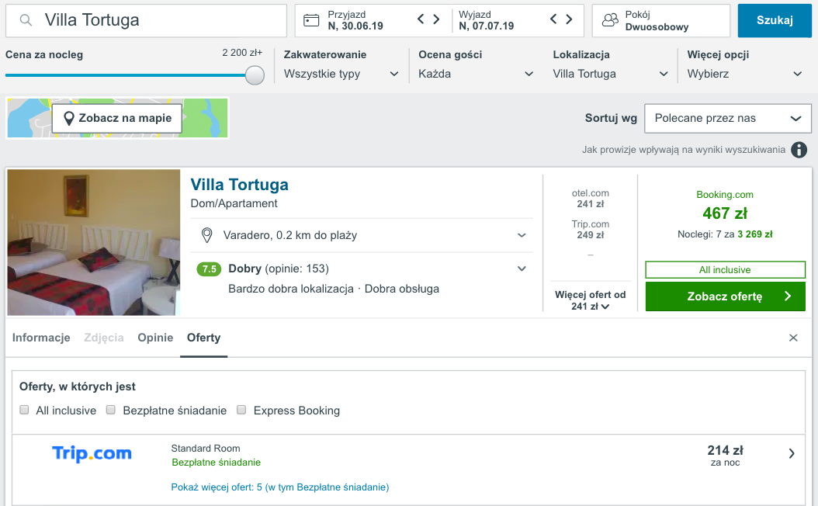Open the Pokój Dwuosobowy room selector
Viewport: 818px width, 506px height.
661,21
